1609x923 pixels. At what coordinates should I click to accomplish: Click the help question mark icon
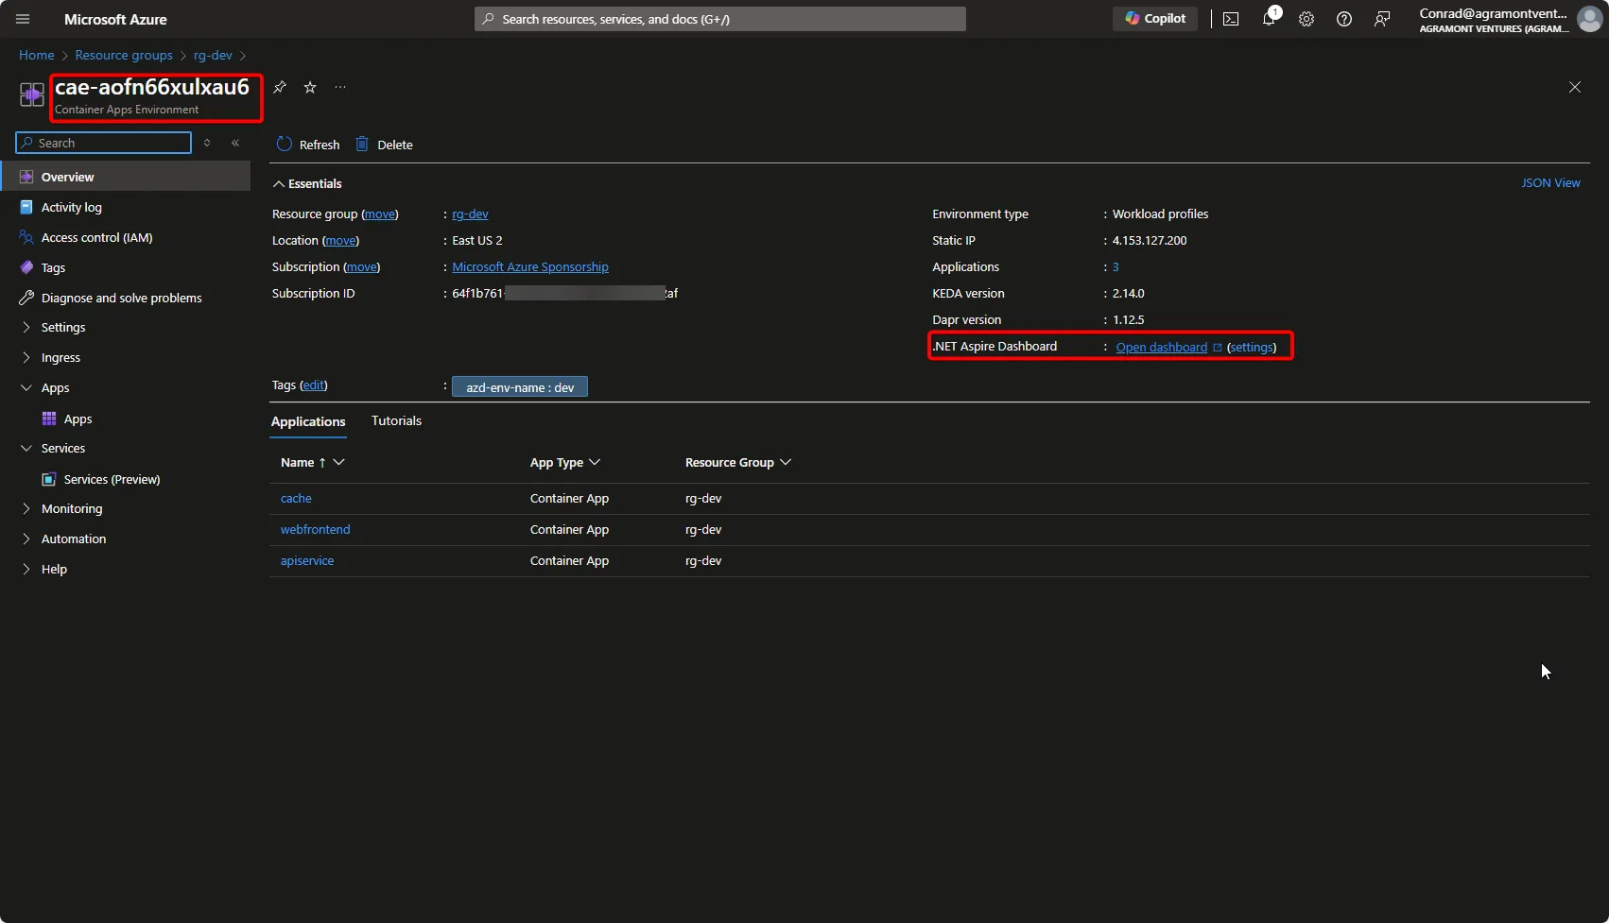point(1344,19)
